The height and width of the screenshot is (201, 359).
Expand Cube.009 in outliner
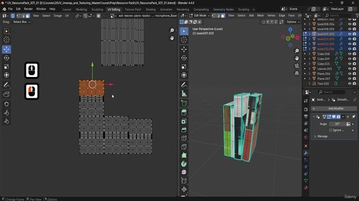click(x=309, y=59)
